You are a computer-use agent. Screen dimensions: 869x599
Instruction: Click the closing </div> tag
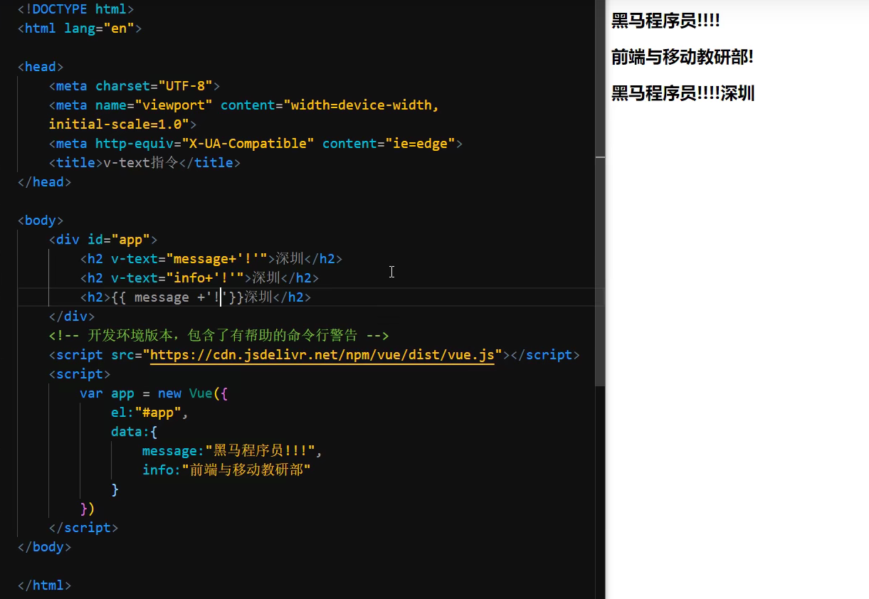pyautogui.click(x=72, y=317)
